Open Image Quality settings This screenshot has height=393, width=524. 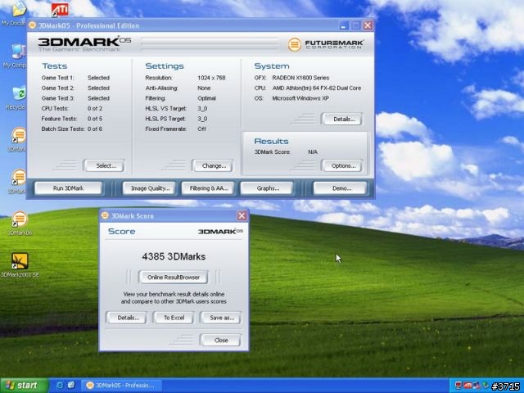pos(151,188)
